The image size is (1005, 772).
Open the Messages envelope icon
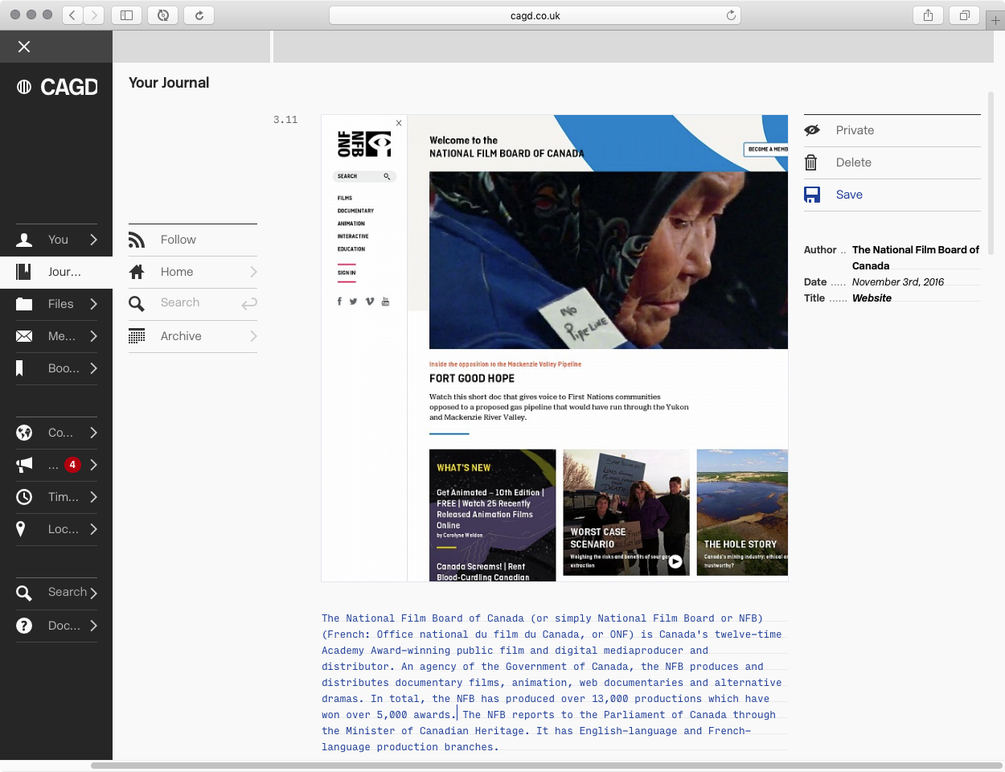point(24,336)
